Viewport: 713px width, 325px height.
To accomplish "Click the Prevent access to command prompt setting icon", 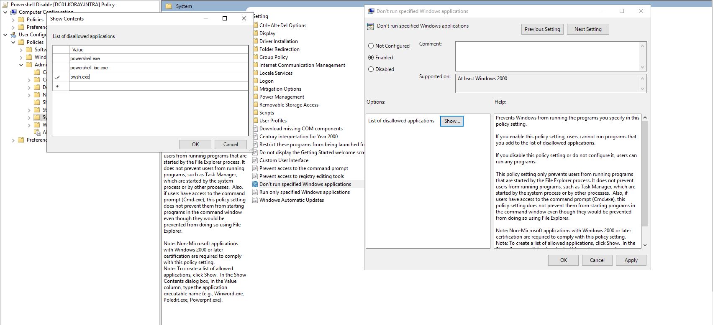I will click(256, 168).
